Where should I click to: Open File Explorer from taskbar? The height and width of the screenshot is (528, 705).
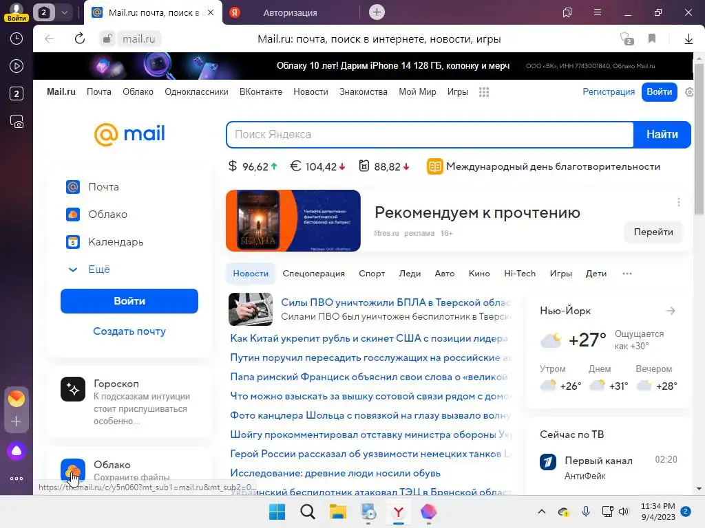[x=337, y=511]
